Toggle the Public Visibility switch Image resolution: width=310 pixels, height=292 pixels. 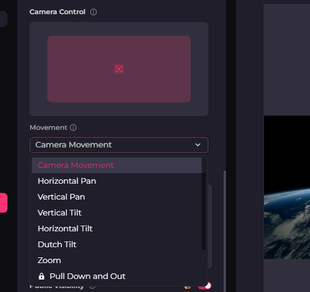point(204,286)
